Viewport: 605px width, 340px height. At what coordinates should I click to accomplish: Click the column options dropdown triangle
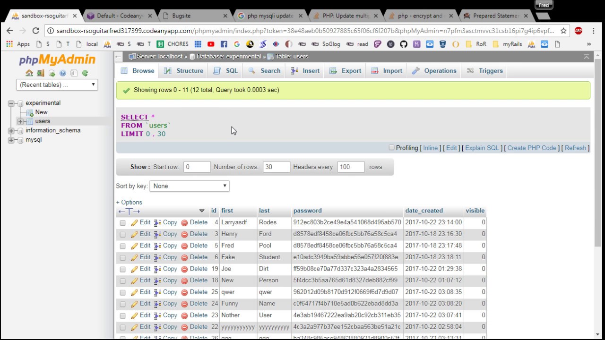pyautogui.click(x=202, y=211)
